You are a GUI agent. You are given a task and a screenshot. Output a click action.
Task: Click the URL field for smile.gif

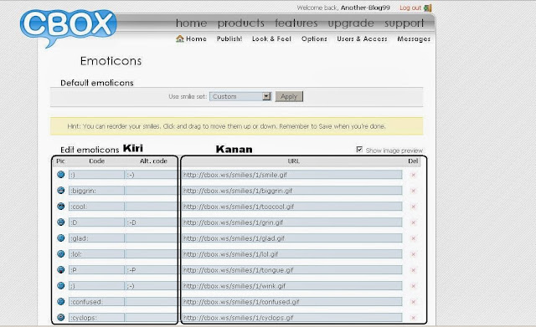[x=292, y=175]
